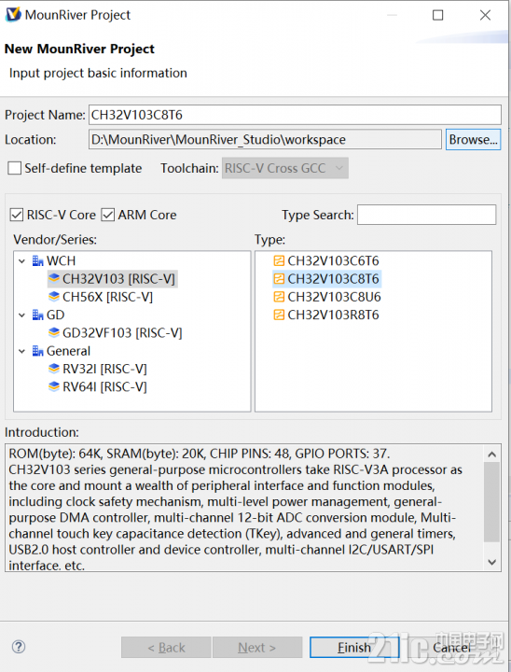
Task: Uncheck the ARM Core checkbox
Action: coord(108,215)
